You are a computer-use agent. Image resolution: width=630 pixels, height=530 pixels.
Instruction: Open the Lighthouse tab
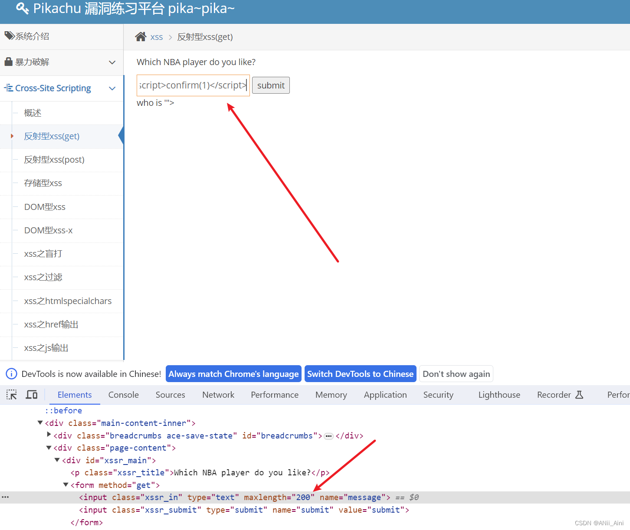[499, 395]
